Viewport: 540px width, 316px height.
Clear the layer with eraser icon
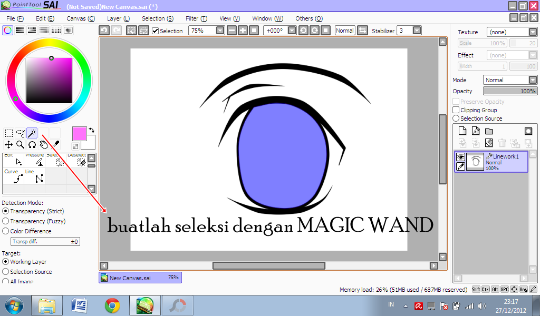489,143
